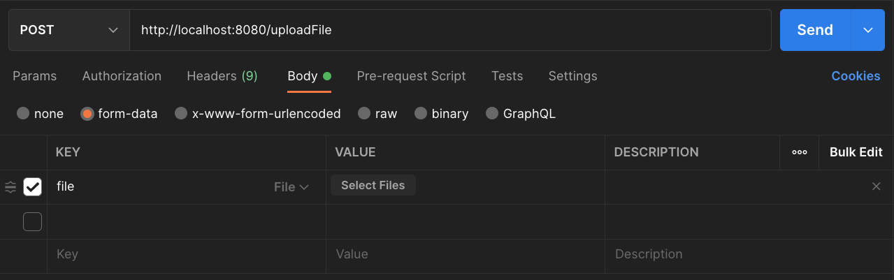Select the Body tab

pos(309,76)
